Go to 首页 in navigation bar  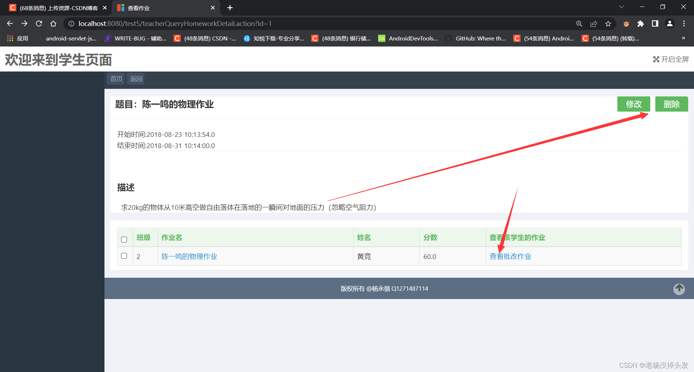[116, 79]
